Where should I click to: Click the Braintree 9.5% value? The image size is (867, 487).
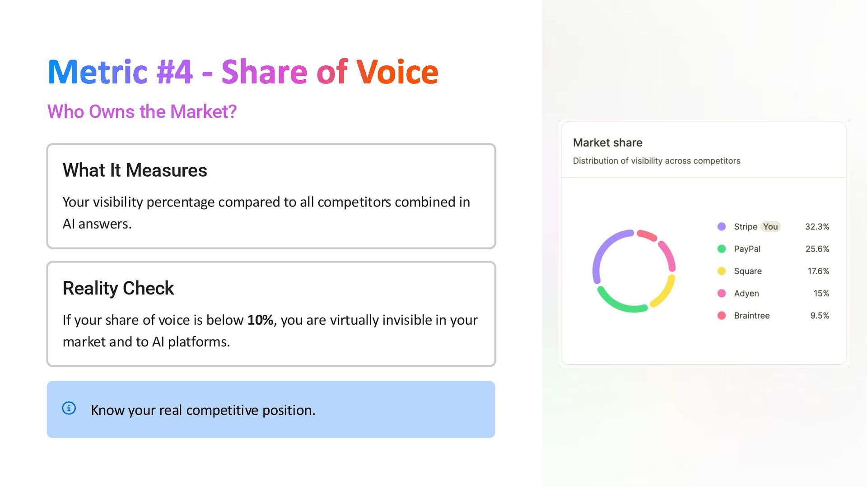pyautogui.click(x=819, y=316)
